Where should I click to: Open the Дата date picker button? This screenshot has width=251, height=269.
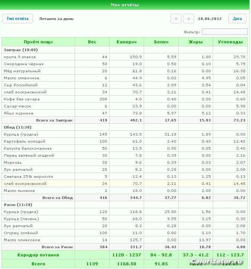click(x=237, y=19)
